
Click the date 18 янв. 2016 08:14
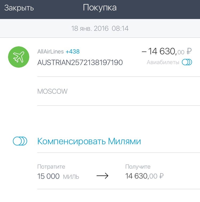click(100, 28)
